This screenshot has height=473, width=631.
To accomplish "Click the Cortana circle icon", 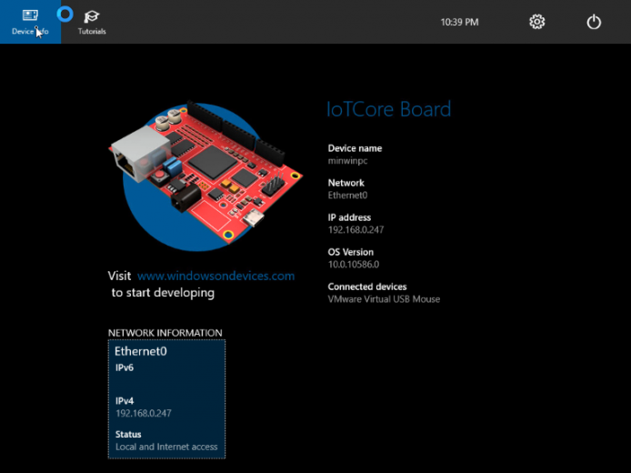I will pos(65,14).
